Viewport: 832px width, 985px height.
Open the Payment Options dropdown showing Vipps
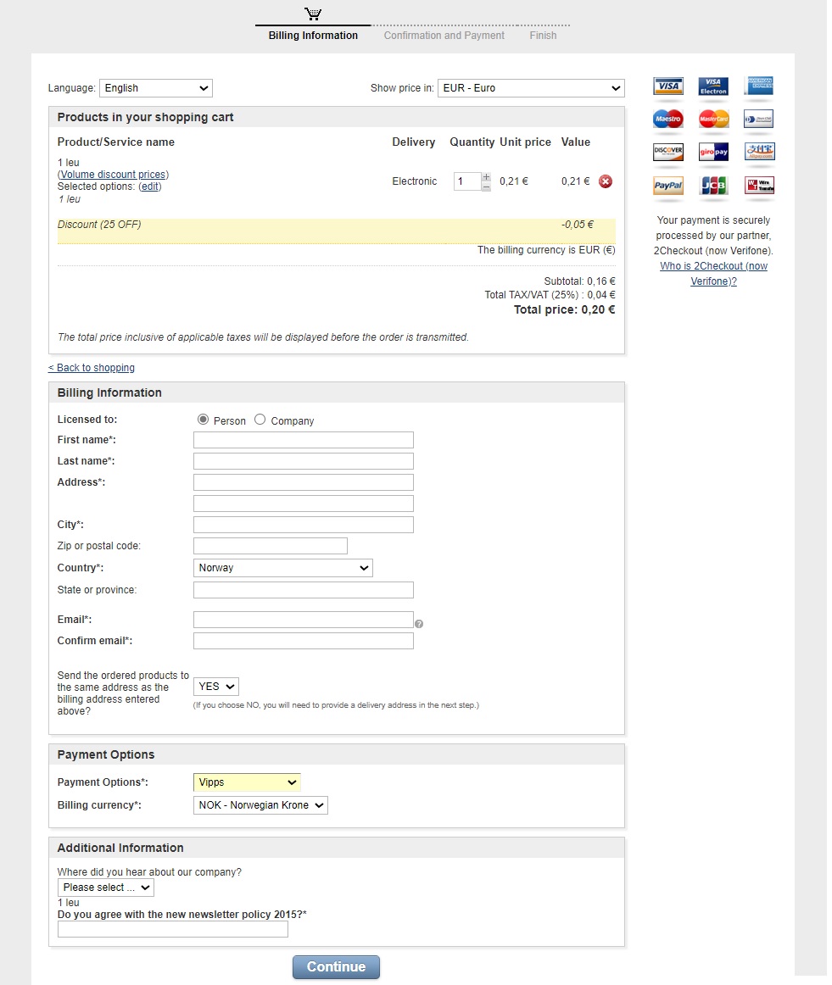246,782
